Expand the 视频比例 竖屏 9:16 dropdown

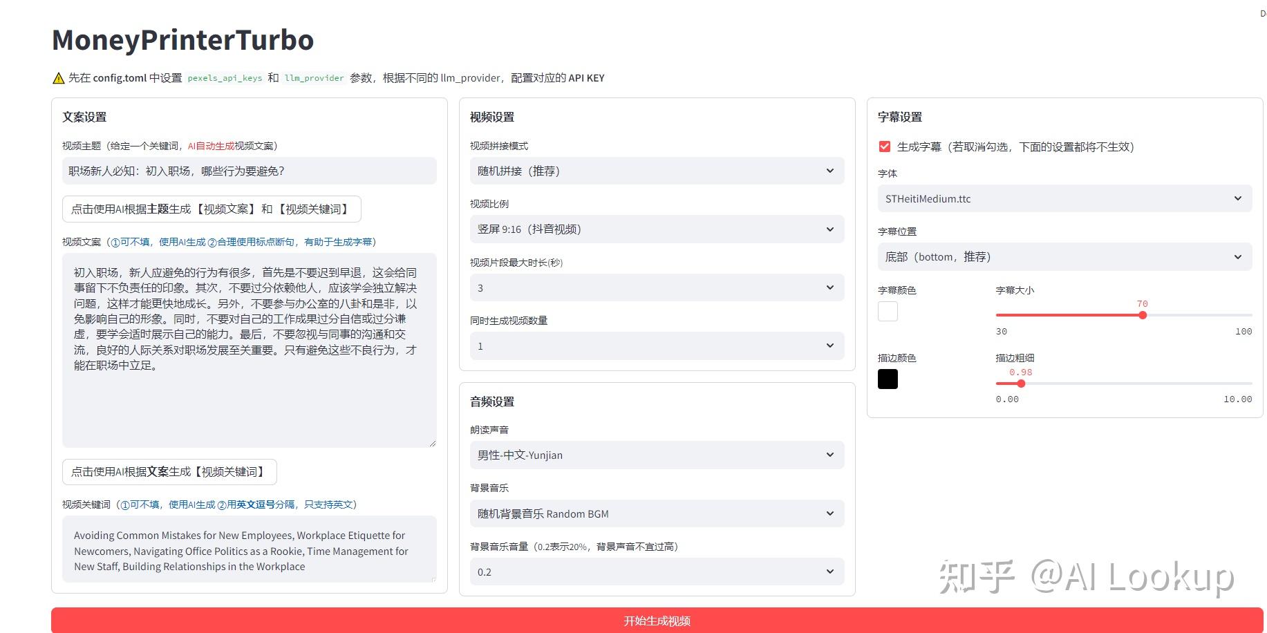pyautogui.click(x=657, y=229)
